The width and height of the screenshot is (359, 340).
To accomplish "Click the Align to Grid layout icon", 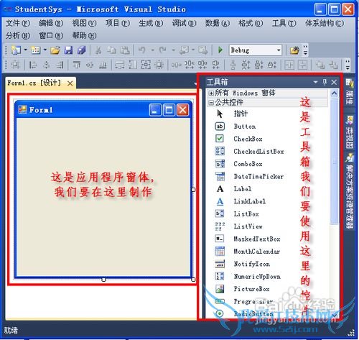I will 16,65.
